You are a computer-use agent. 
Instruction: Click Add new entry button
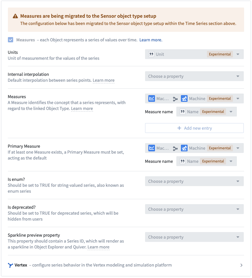194,128
